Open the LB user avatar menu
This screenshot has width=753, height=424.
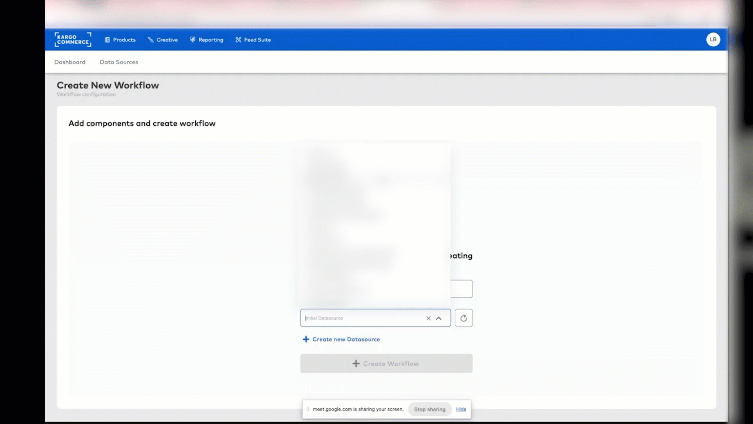[713, 39]
